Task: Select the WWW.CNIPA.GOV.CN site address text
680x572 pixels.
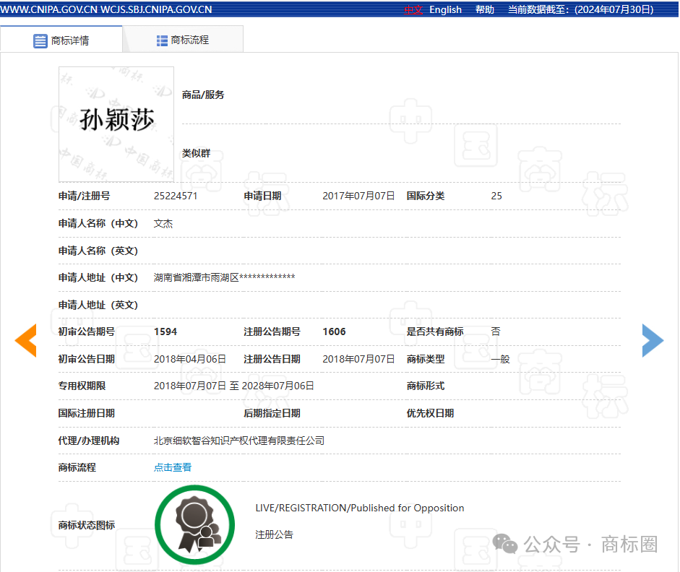Action: point(49,9)
